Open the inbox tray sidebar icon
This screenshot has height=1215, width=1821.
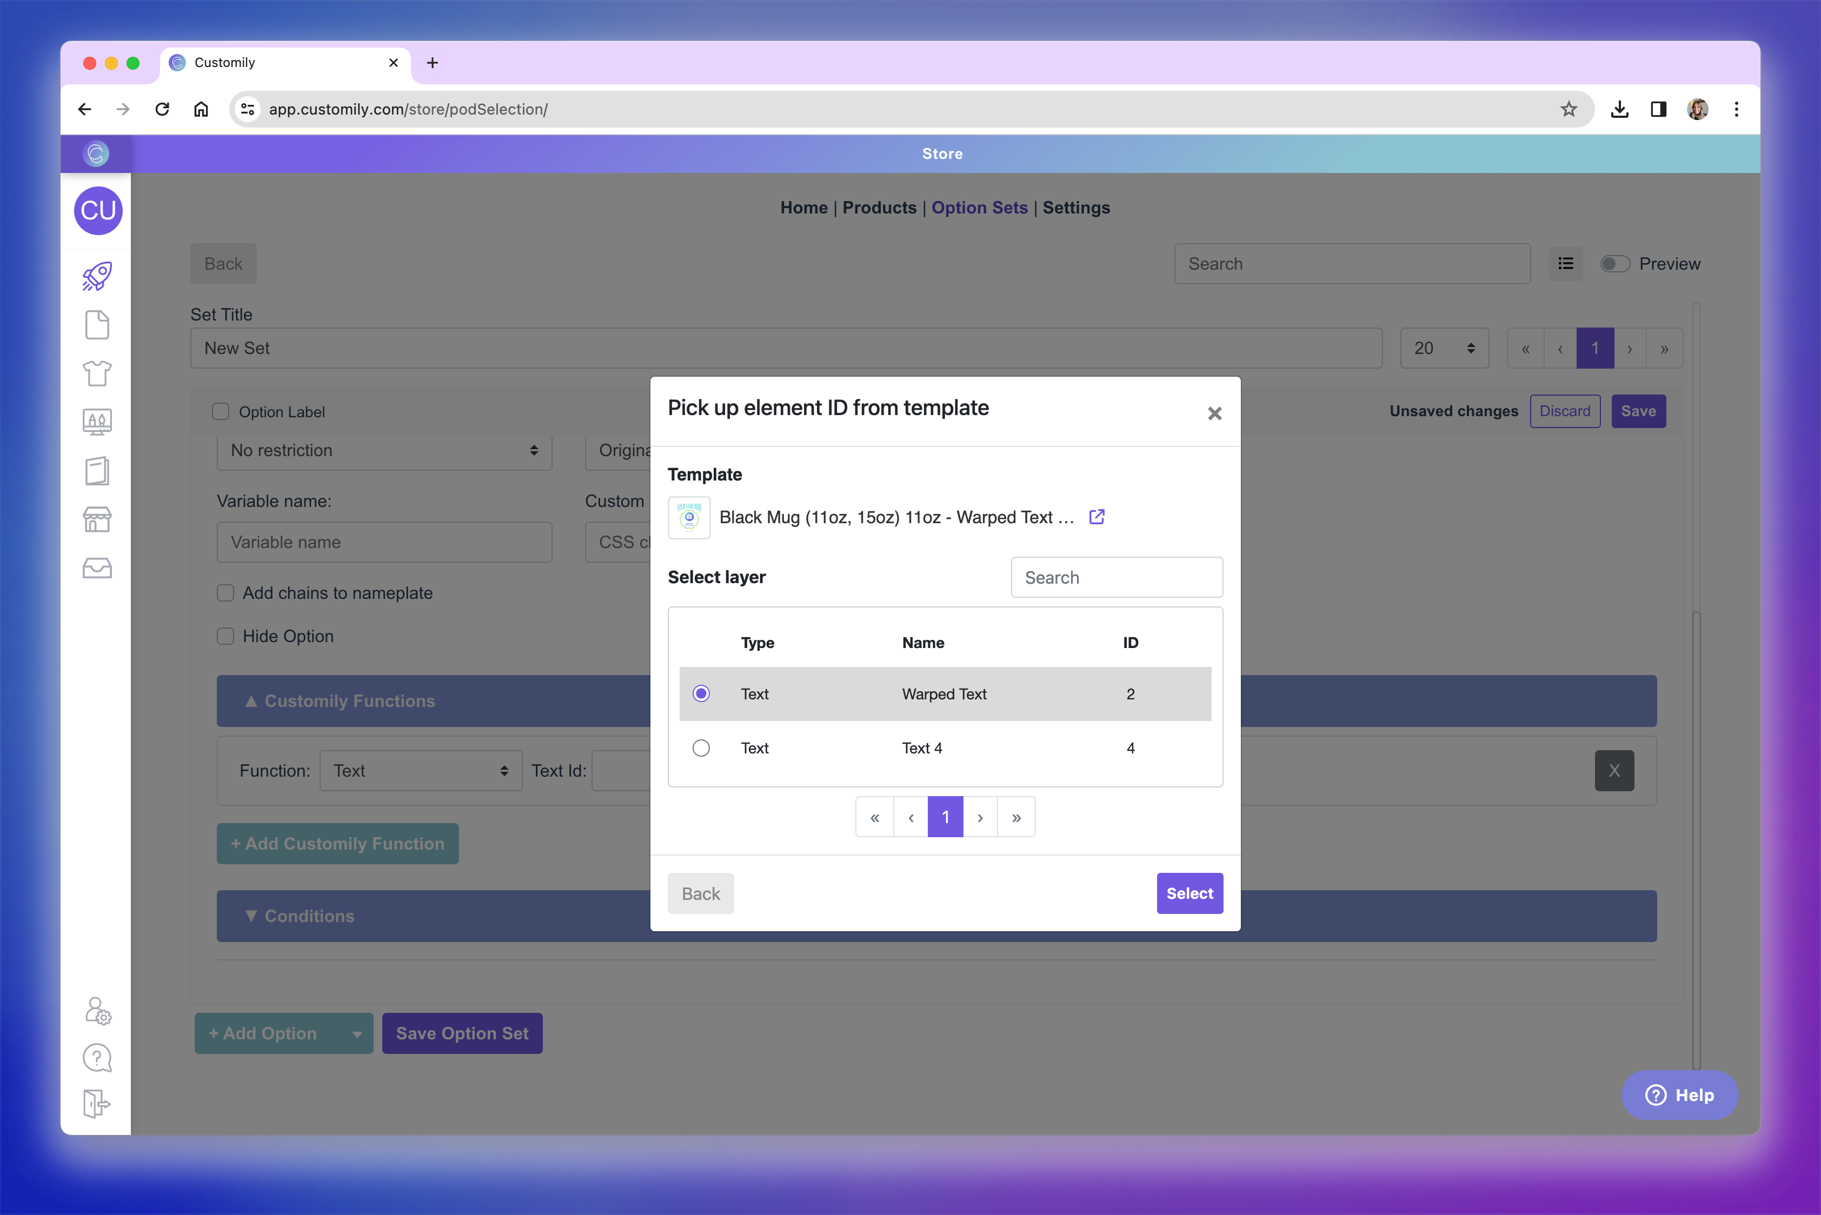[97, 568]
